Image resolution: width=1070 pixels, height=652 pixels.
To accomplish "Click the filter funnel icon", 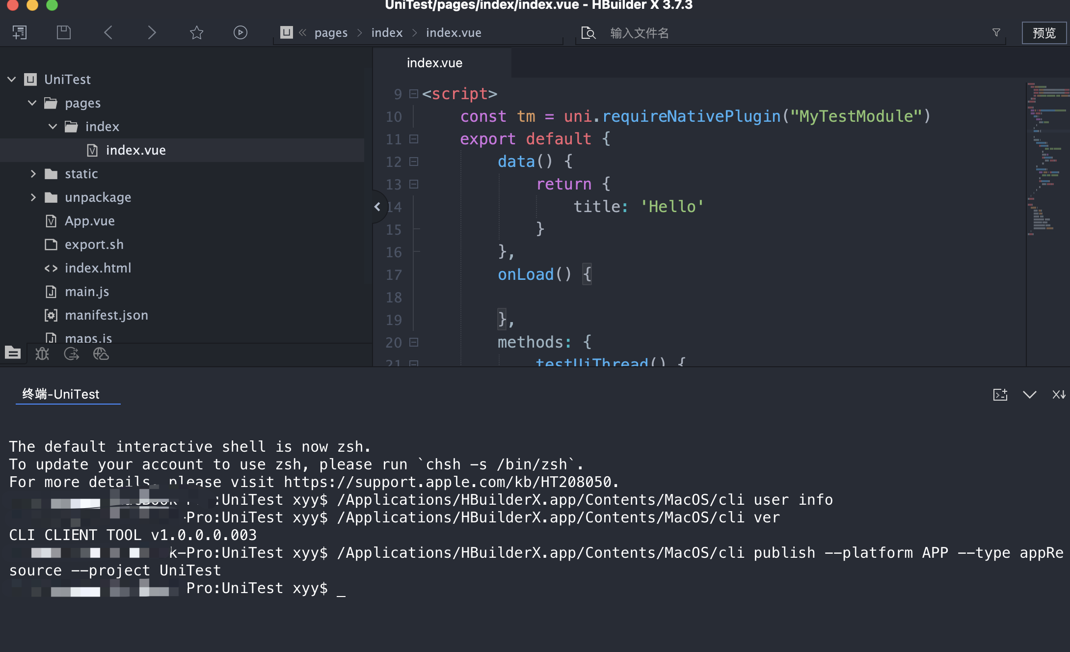I will pos(996,32).
